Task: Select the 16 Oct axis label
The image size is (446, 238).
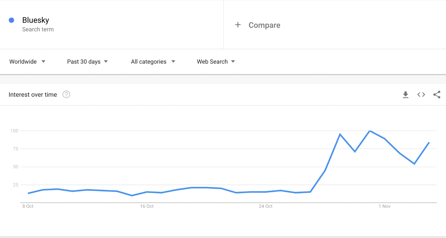Action: pos(147,206)
